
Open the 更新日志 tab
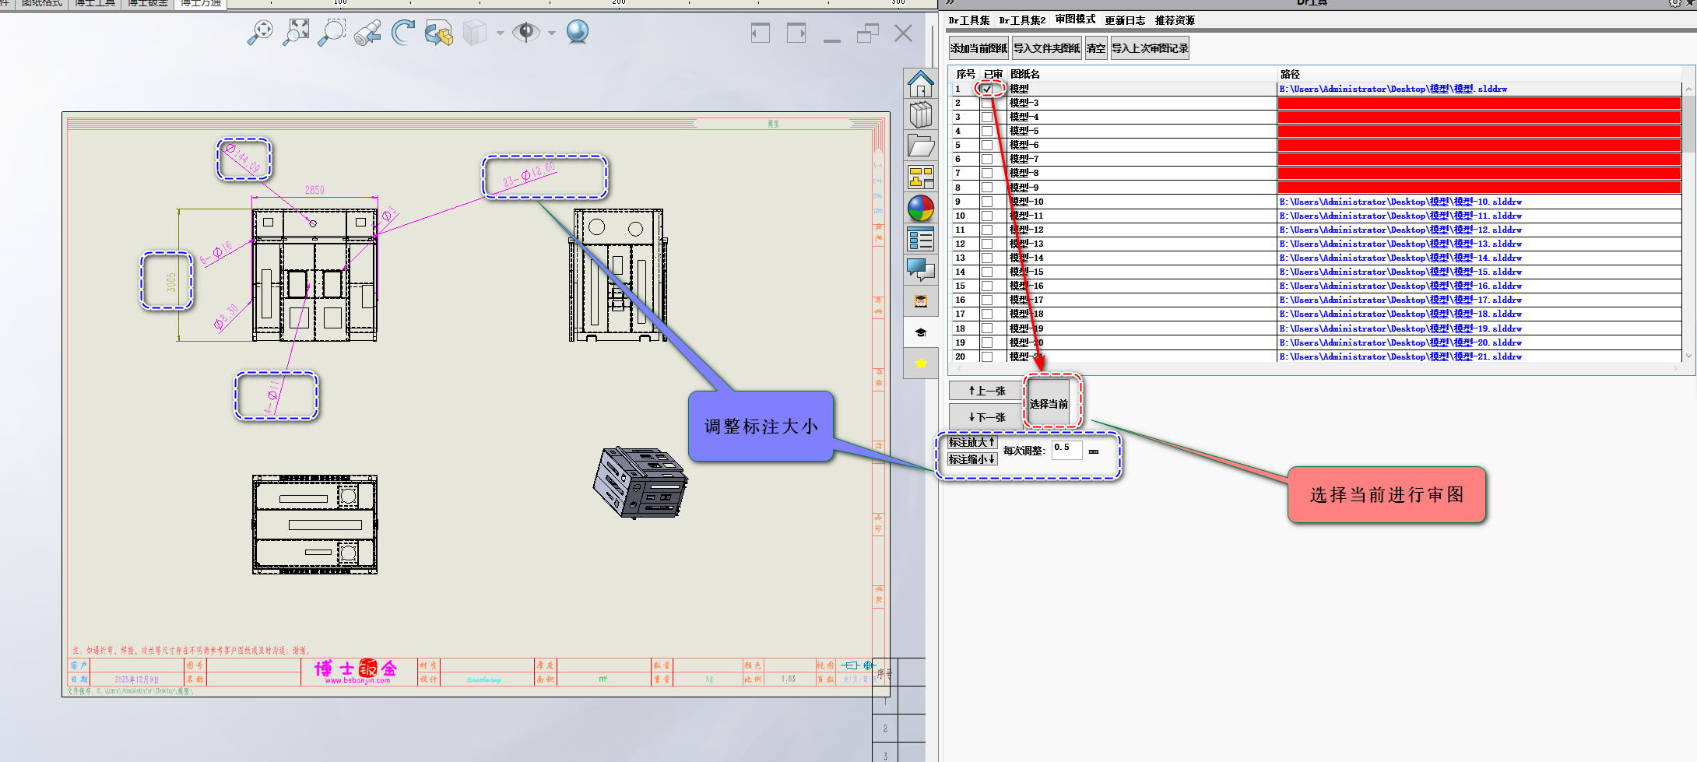1125,20
